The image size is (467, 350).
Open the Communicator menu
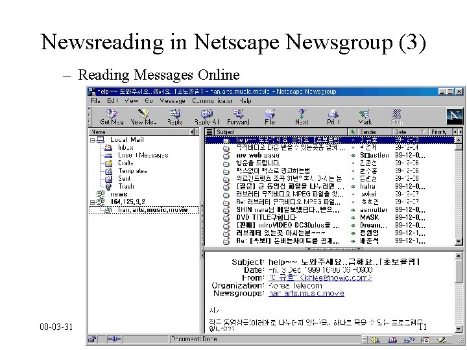212,100
